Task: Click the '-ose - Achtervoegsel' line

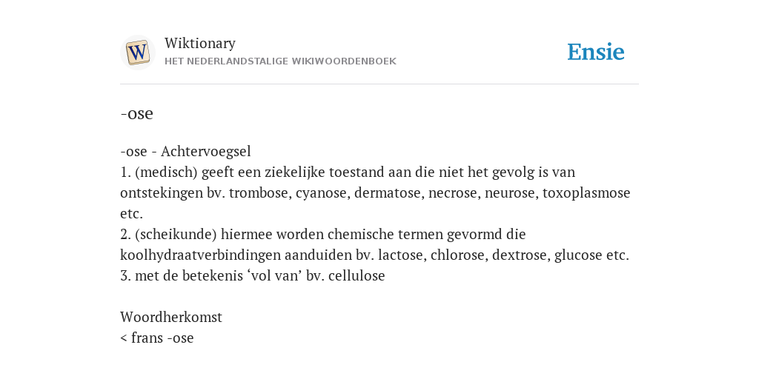Action: coord(185,151)
